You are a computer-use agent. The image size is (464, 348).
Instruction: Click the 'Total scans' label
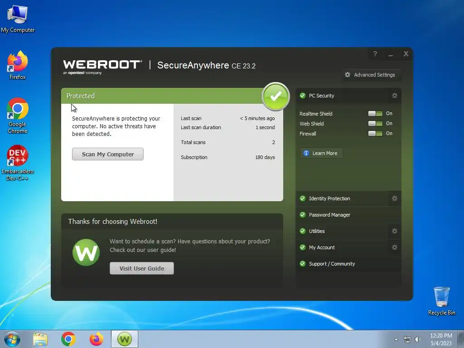193,142
